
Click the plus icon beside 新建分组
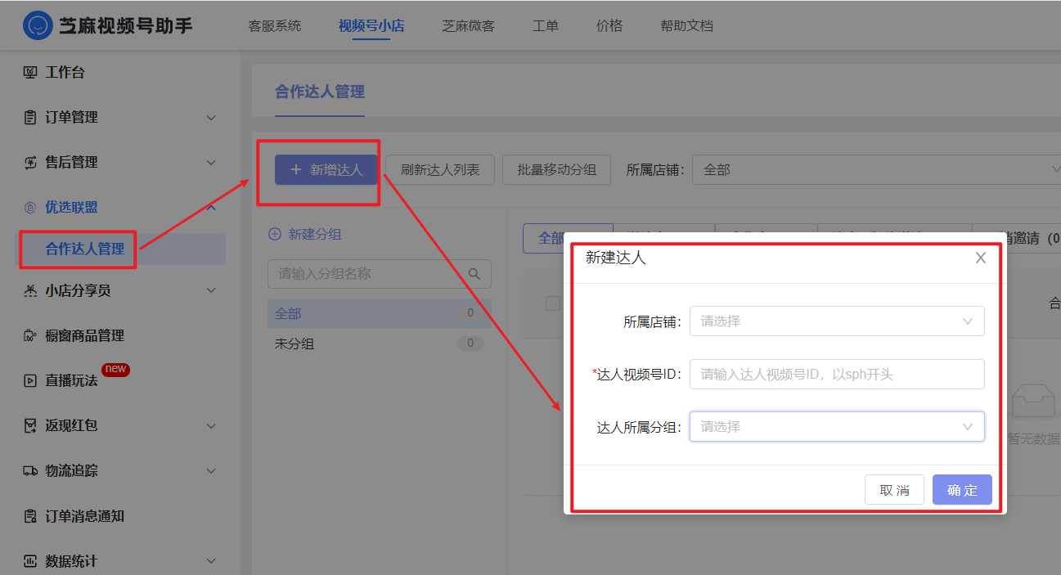[x=275, y=234]
